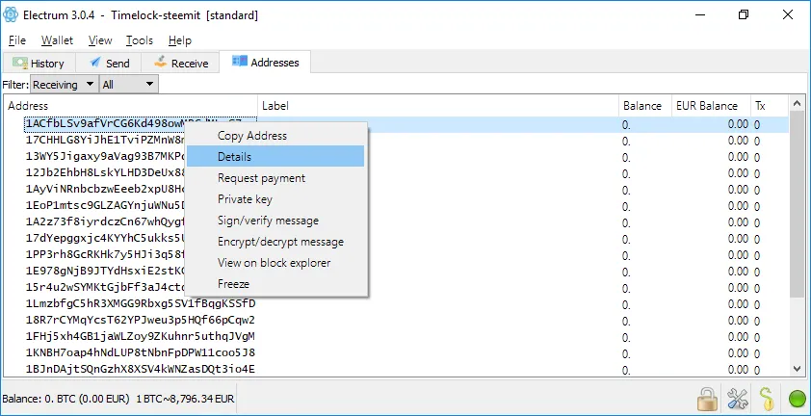The width and height of the screenshot is (811, 416).
Task: Click the vertical scrollbar thumb
Action: click(798, 204)
